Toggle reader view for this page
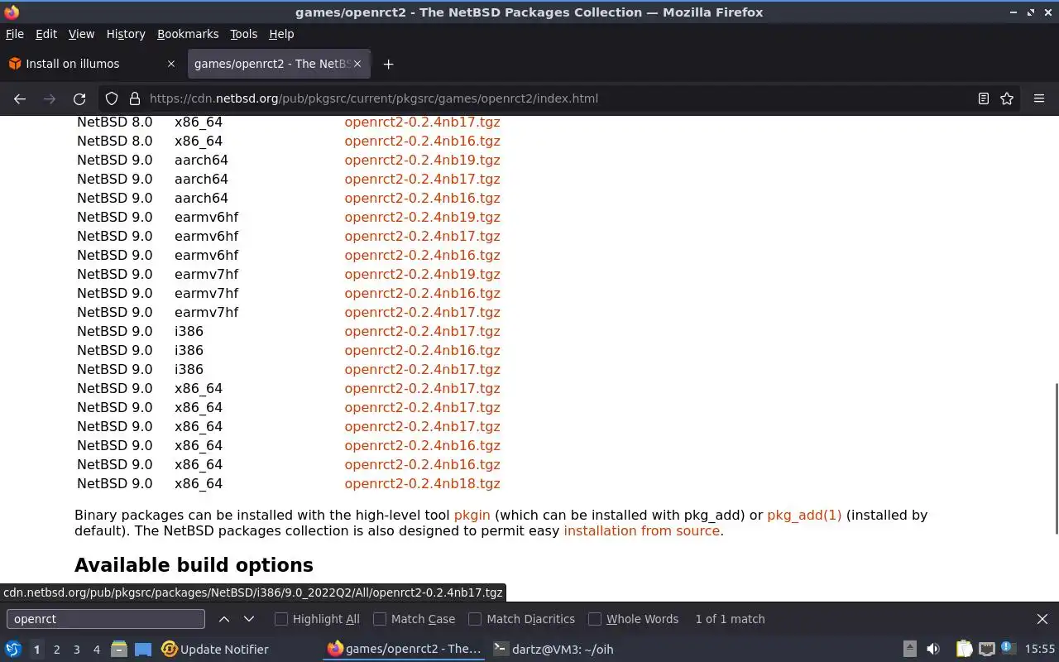Viewport: 1059px width, 662px height. [x=984, y=98]
